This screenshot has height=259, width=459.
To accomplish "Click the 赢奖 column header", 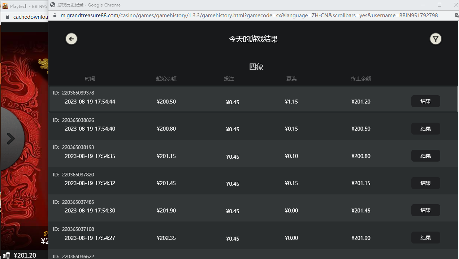I will pos(291,79).
